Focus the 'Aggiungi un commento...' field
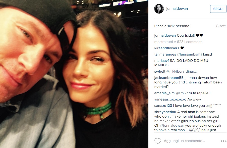227x148 pixels. click(x=184, y=141)
